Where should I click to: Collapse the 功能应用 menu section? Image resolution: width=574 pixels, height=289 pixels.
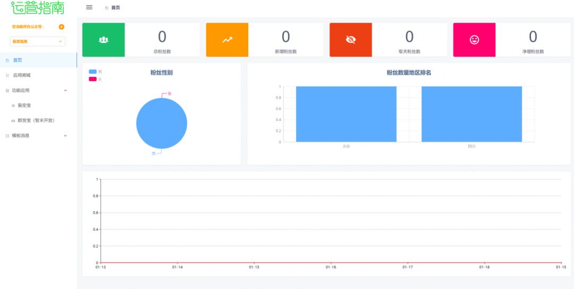(x=65, y=91)
